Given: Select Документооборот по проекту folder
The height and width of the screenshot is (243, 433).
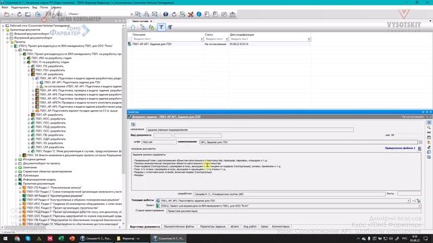Looking at the screenshot, I should click(41, 163).
